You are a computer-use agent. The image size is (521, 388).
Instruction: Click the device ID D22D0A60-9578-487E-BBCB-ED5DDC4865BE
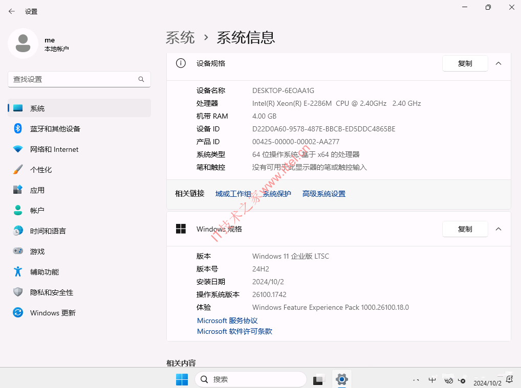coord(323,129)
